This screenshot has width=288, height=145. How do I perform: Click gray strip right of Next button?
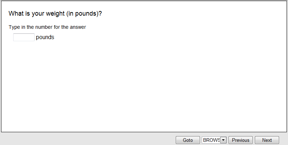[x=283, y=139]
